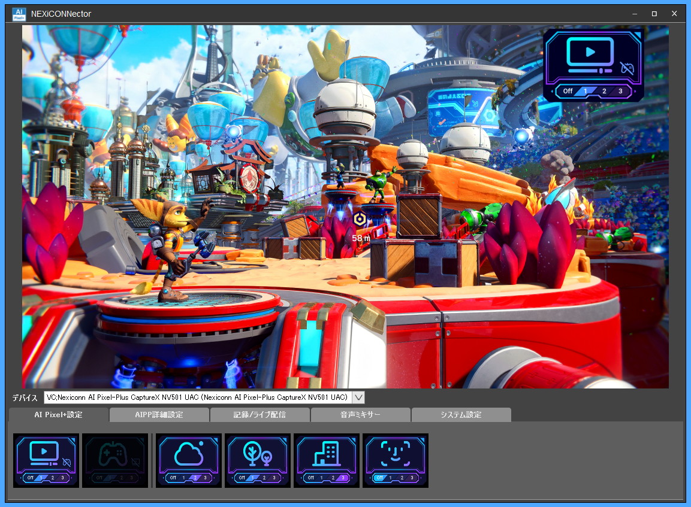The height and width of the screenshot is (507, 691).
Task: Open the デバイス capture device dropdown arrow
Action: [x=359, y=397]
